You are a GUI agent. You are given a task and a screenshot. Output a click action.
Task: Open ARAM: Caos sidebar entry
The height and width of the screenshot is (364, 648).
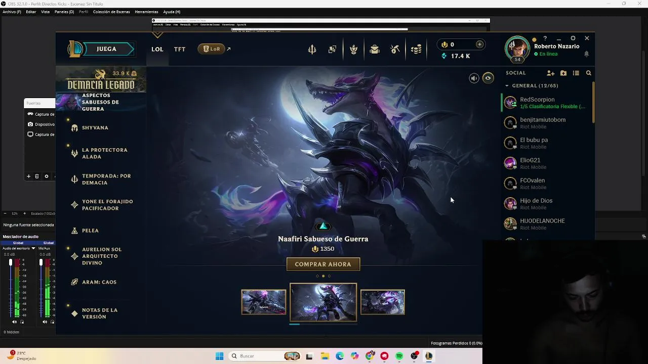click(x=99, y=282)
